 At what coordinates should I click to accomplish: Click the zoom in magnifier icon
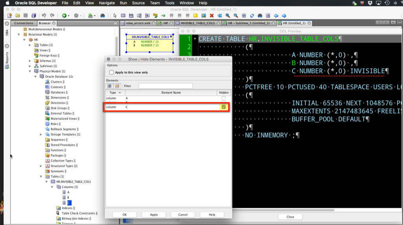[x=228, y=16]
